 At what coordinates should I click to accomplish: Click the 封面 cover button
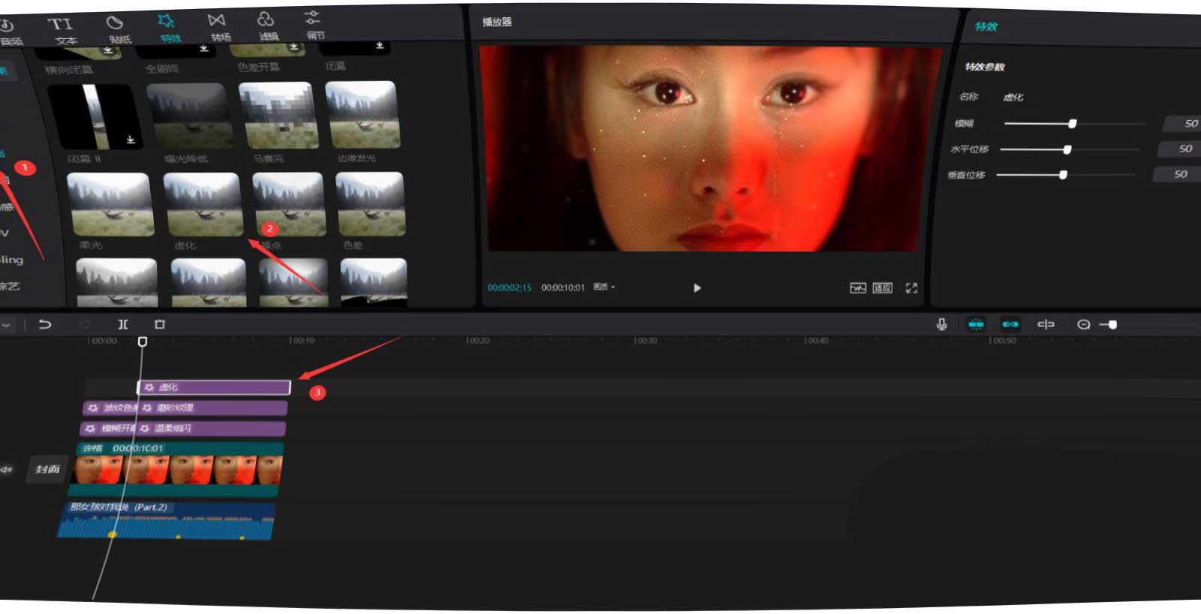point(47,469)
